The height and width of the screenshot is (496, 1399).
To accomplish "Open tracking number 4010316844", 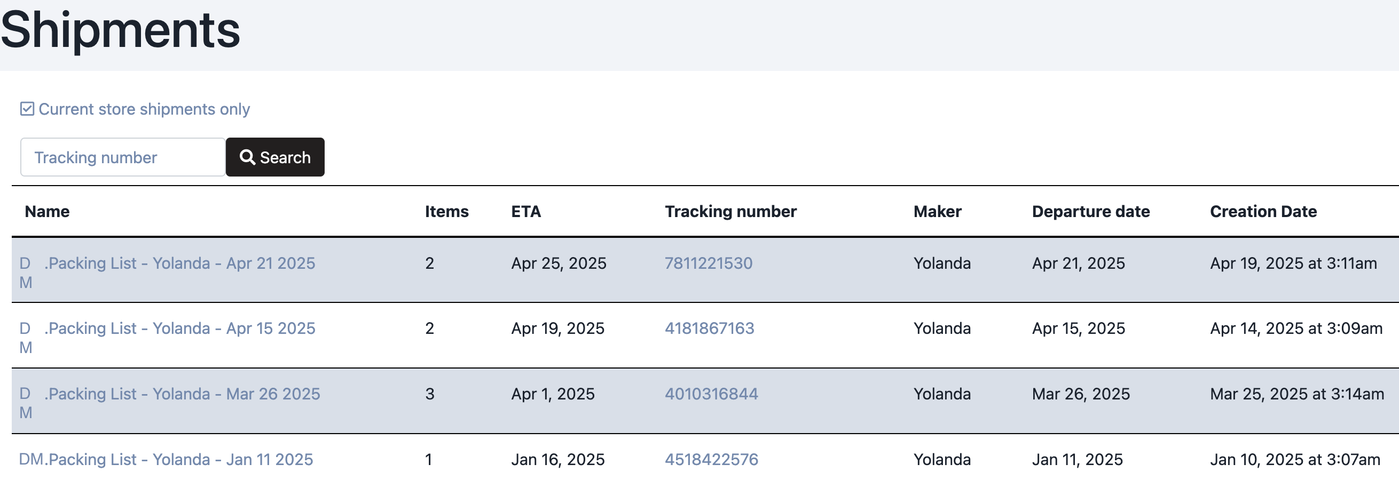I will point(711,394).
